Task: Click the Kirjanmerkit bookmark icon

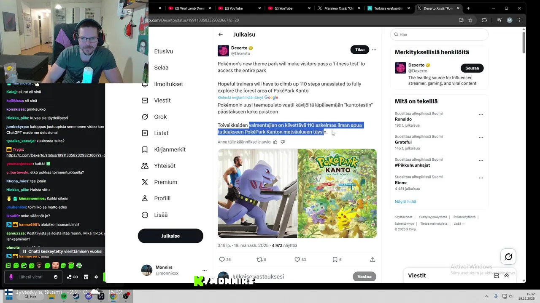Action: 145,149
